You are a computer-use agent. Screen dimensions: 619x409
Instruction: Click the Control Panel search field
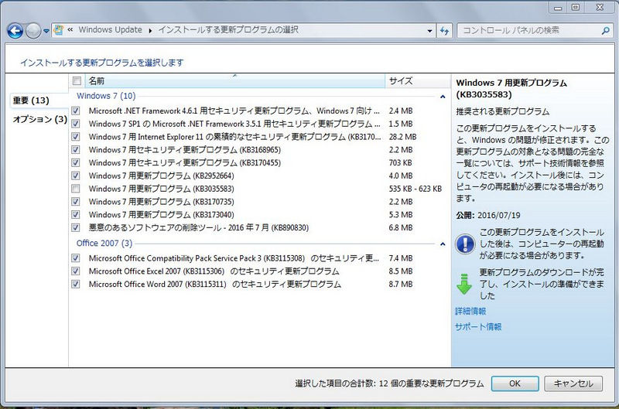coord(528,30)
